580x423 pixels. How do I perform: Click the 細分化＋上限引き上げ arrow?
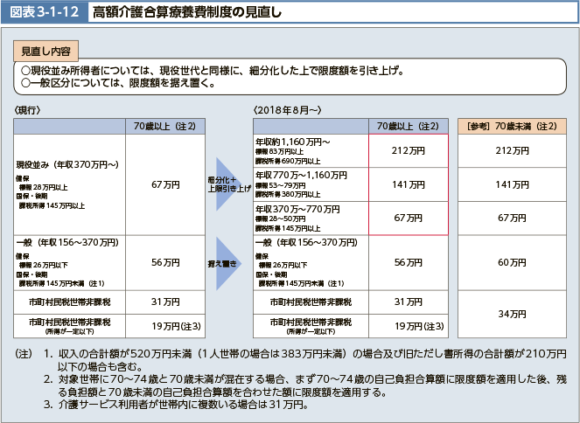point(227,184)
